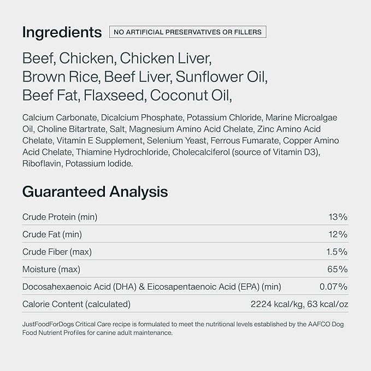Click the 1.5% crude fiber value

point(337,252)
